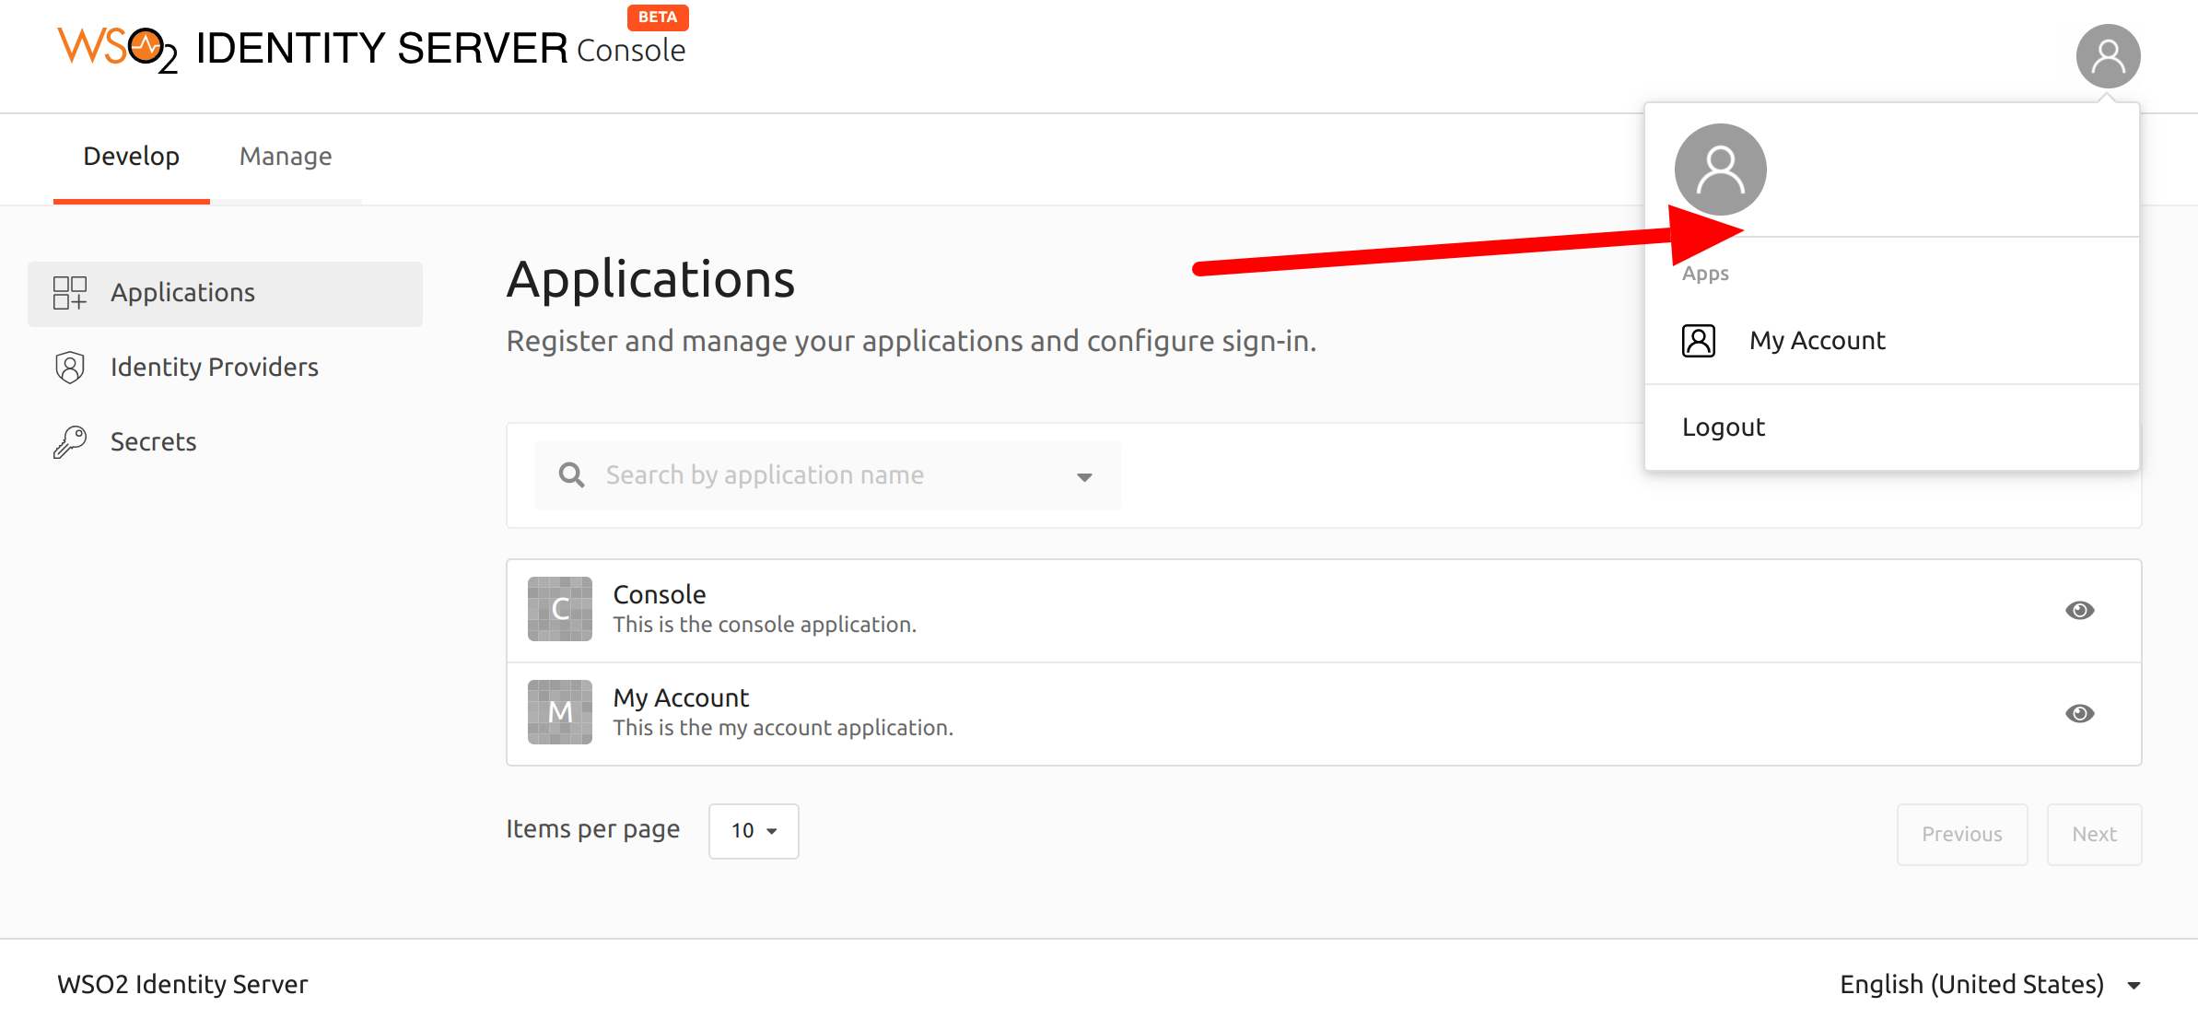2198x1030 pixels.
Task: Click the My Account person icon in the menu
Action: (x=1698, y=341)
